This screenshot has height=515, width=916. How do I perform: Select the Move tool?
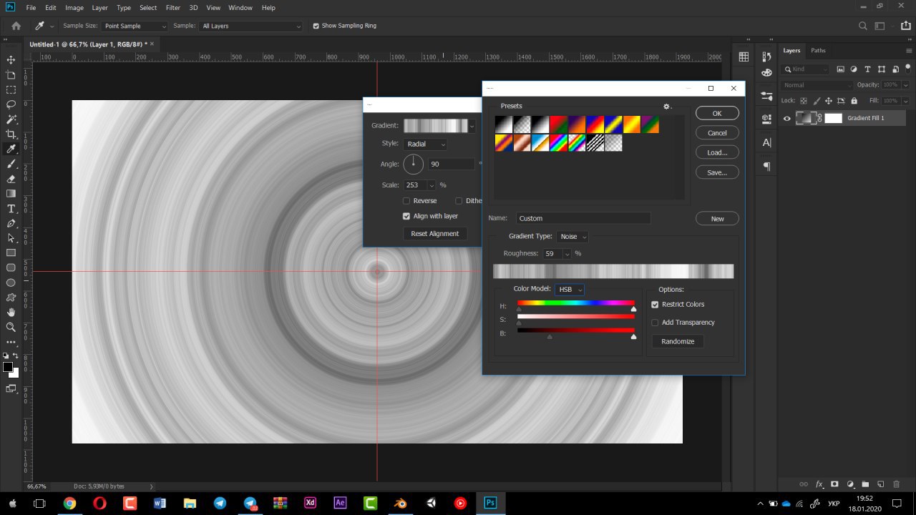pos(11,60)
